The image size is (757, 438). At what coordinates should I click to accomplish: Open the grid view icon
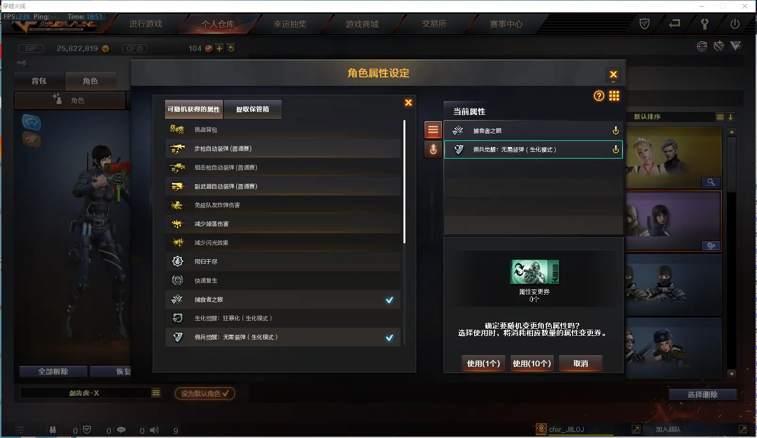pyautogui.click(x=614, y=96)
